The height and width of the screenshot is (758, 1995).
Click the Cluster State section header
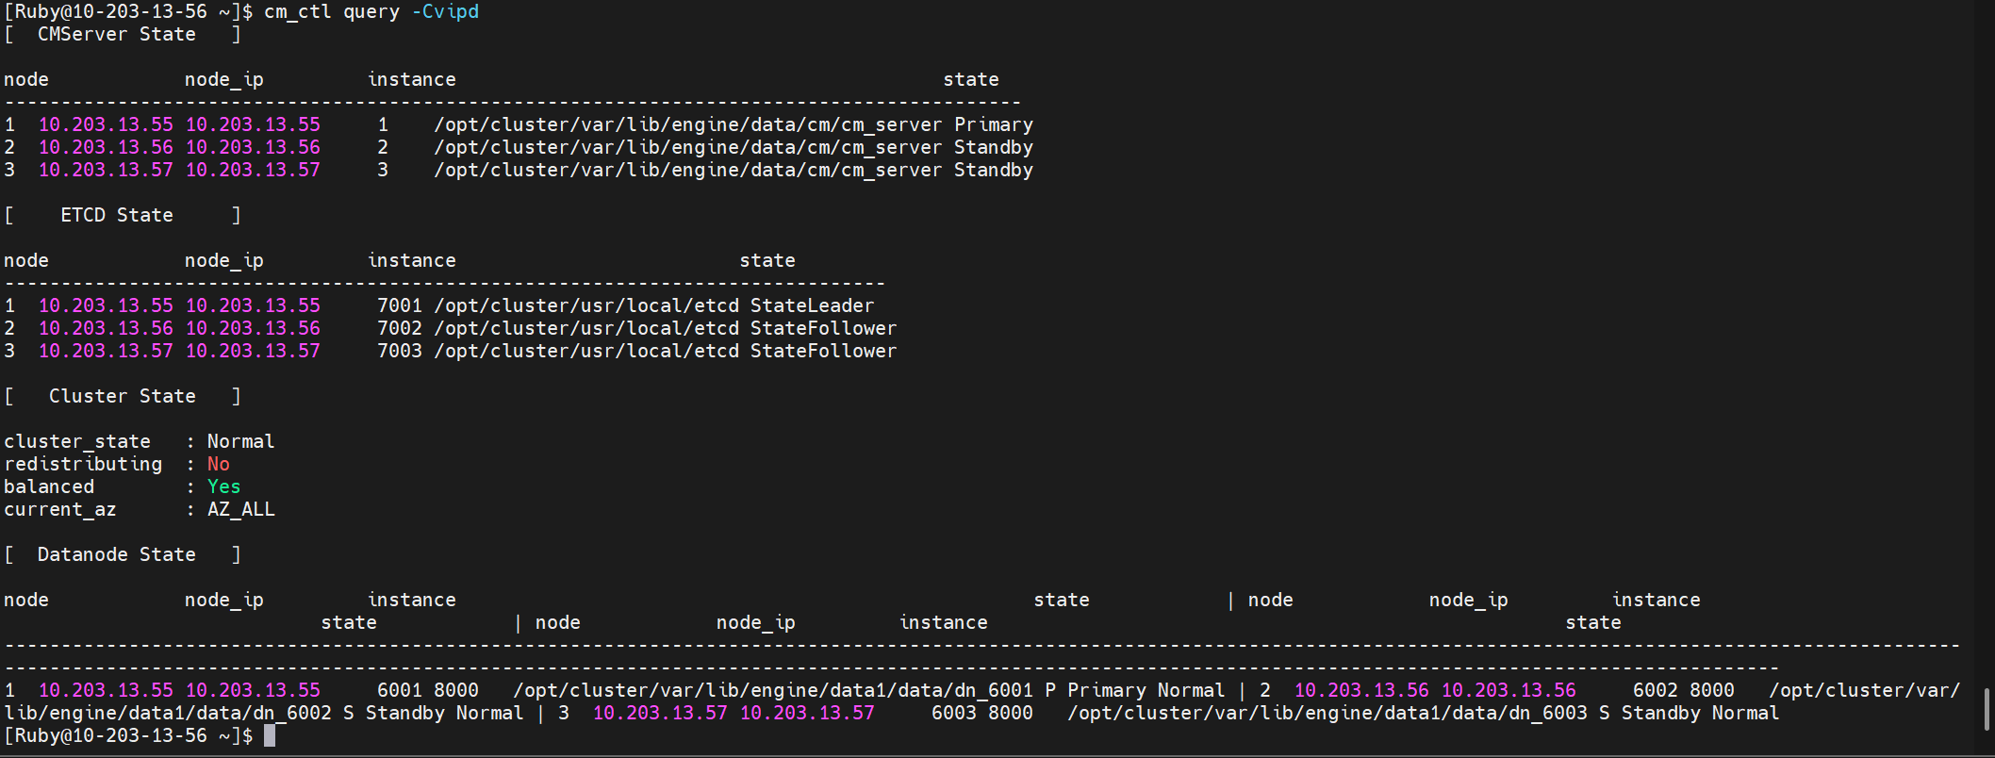click(x=122, y=396)
